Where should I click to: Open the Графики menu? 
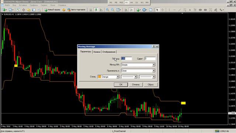[x=34, y=5]
